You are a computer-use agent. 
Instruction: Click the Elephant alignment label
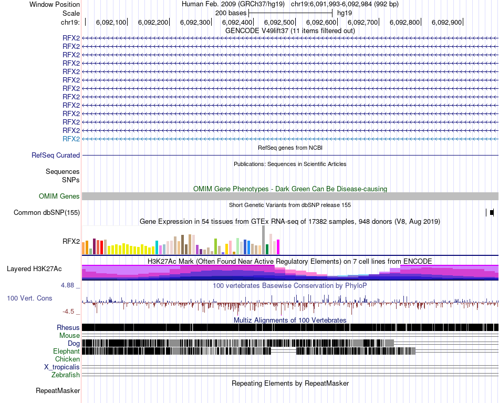point(66,351)
